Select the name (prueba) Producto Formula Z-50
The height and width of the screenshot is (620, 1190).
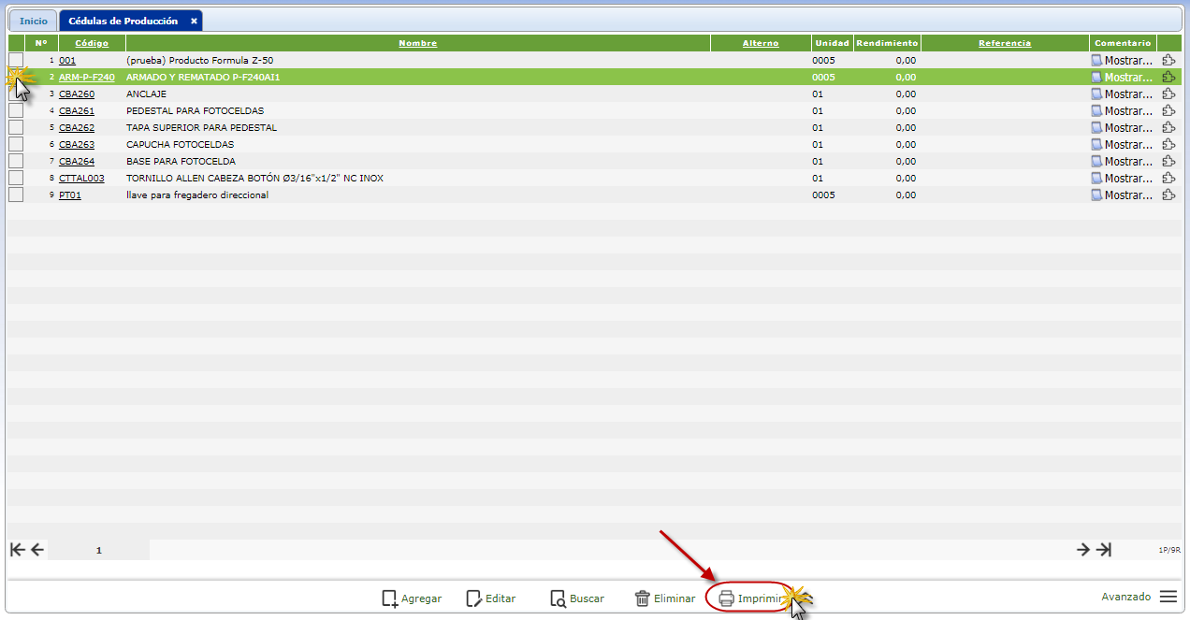199,61
